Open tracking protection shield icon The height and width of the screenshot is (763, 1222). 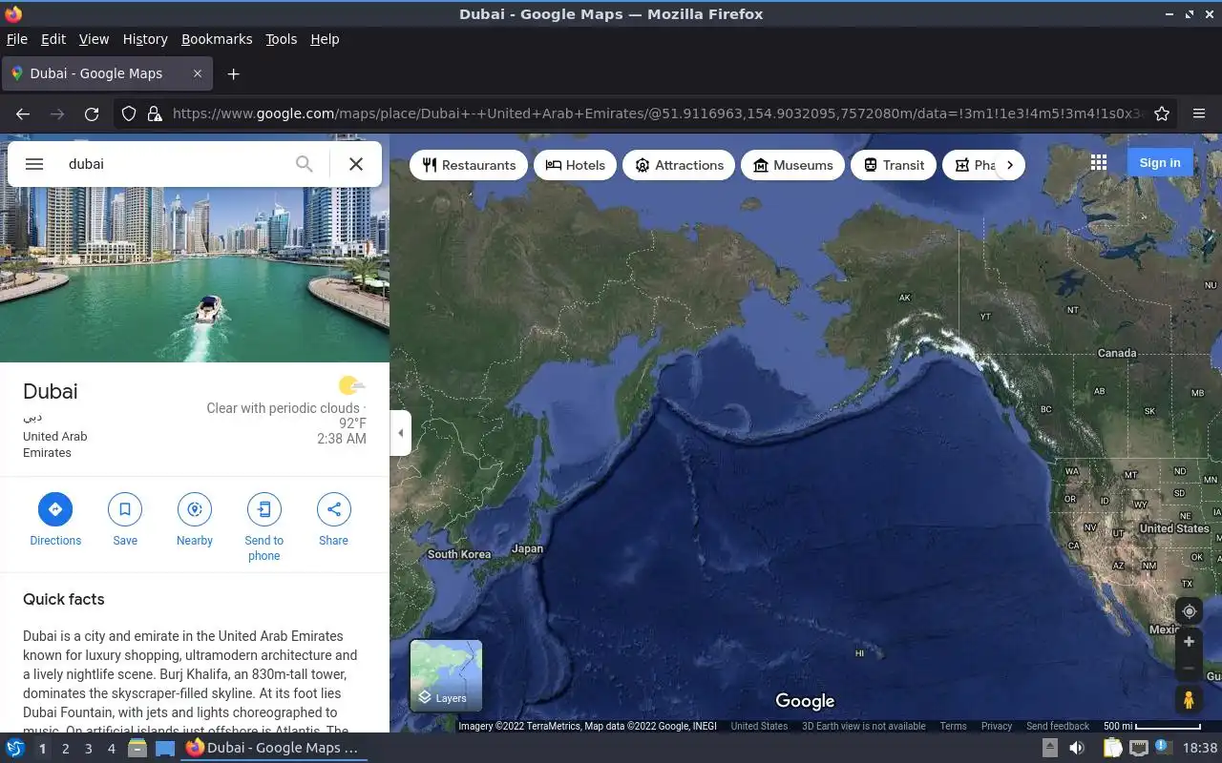pyautogui.click(x=129, y=113)
